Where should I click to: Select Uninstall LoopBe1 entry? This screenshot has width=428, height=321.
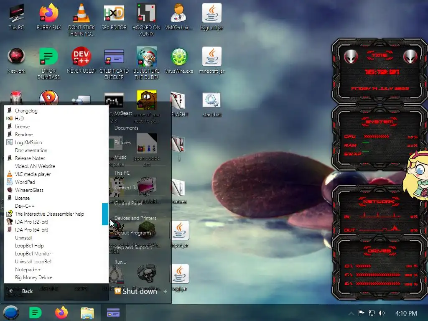point(56,261)
